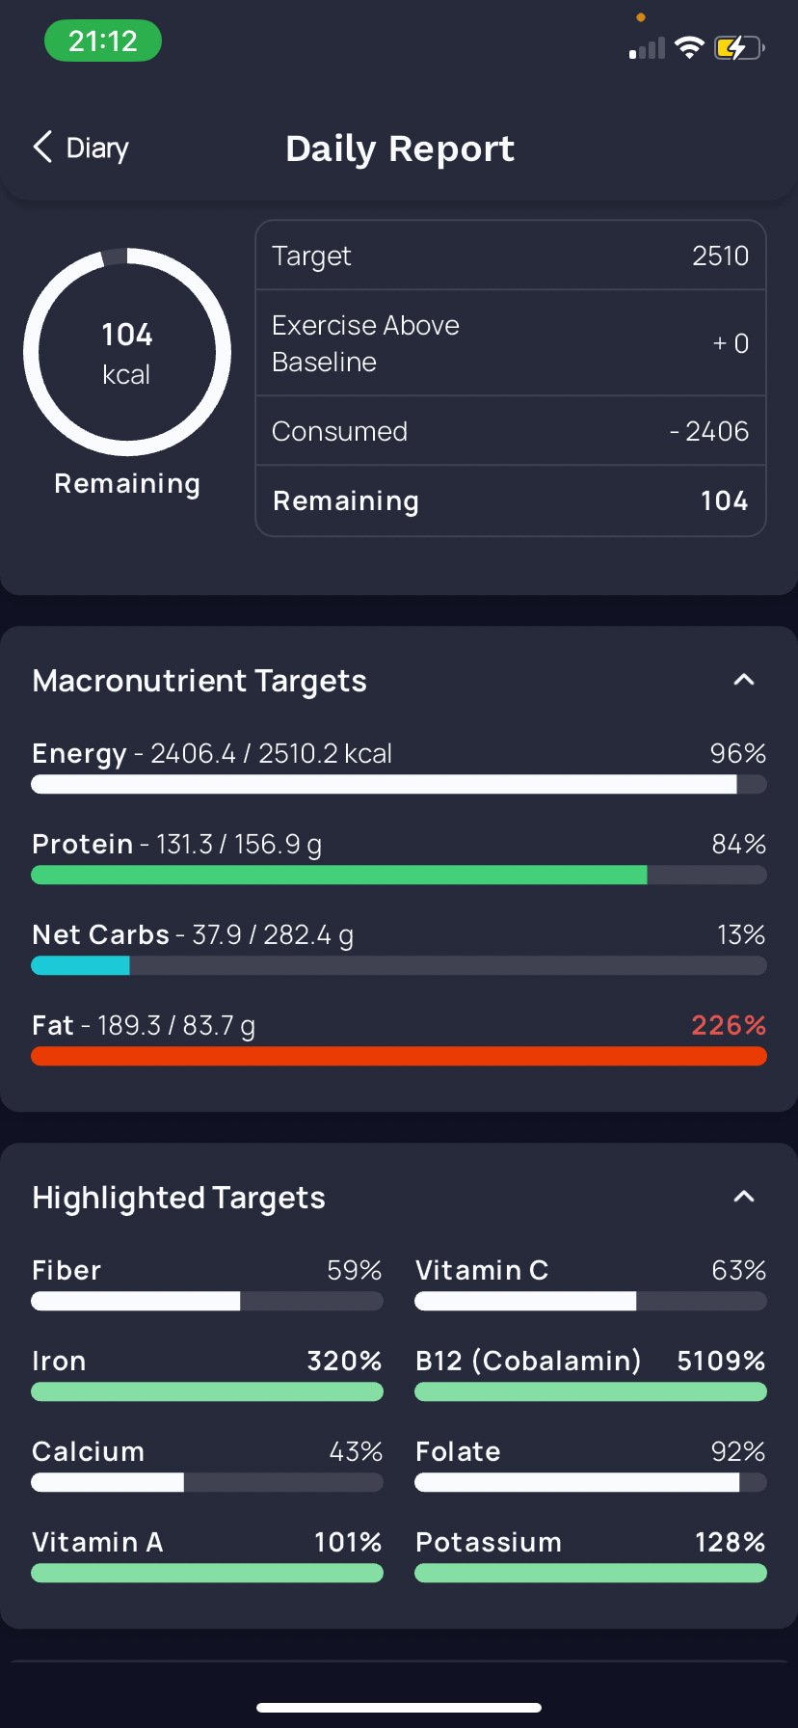The height and width of the screenshot is (1728, 798).
Task: Collapse the Macronutrient Targets section
Action: pyautogui.click(x=743, y=680)
